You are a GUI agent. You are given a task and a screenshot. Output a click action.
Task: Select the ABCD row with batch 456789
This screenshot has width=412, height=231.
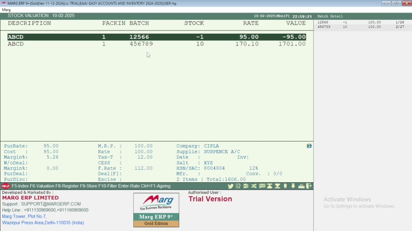(157, 44)
